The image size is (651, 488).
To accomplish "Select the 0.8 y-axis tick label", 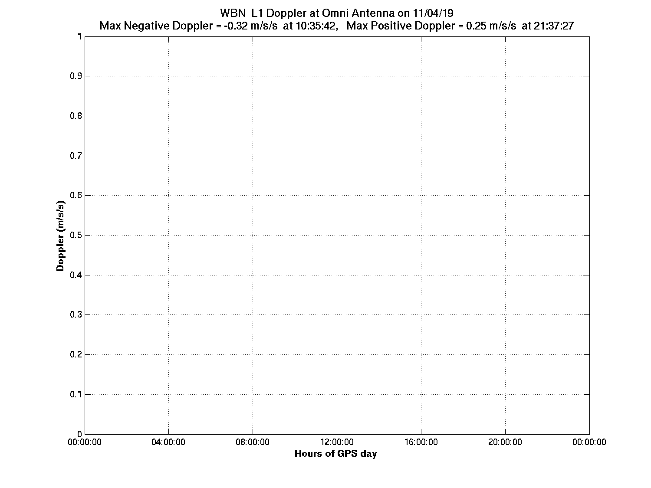I will pyautogui.click(x=76, y=116).
